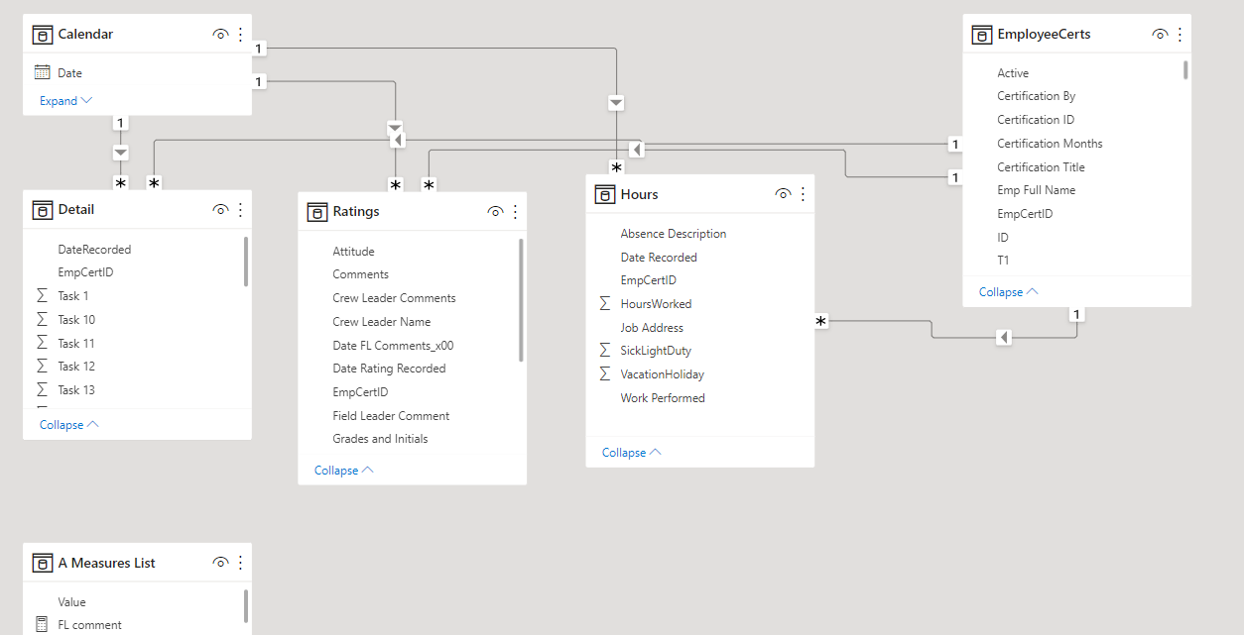
Task: Select the Calendar-to-Ratings relationship arrow
Action: click(x=395, y=128)
